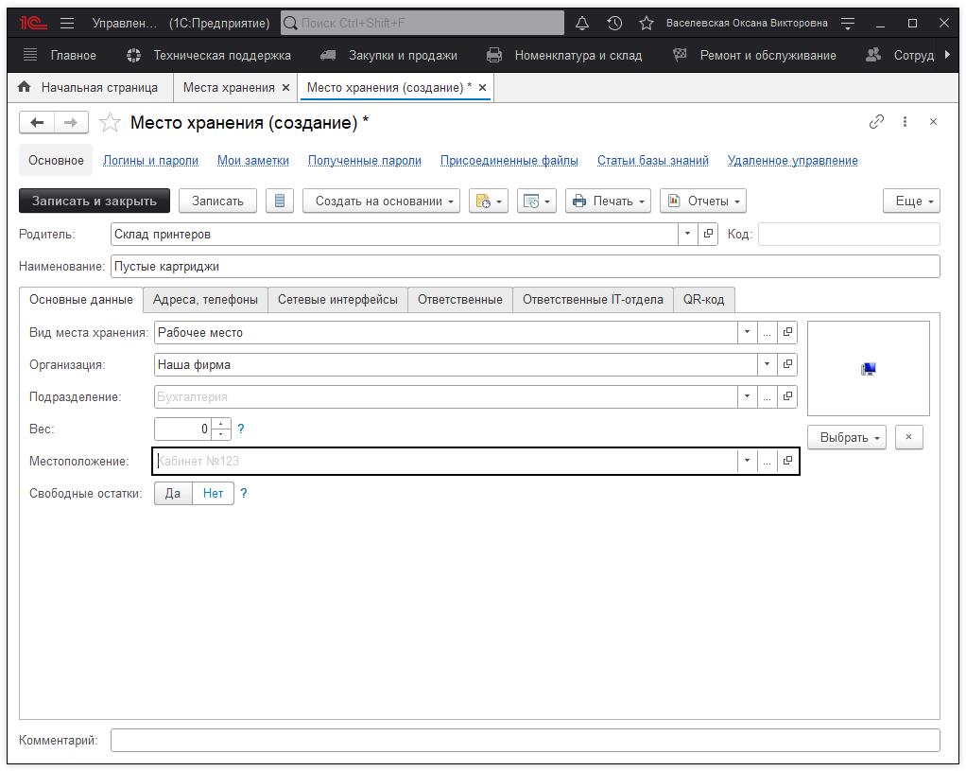Increase the Вес value with stepper arrow

point(221,424)
